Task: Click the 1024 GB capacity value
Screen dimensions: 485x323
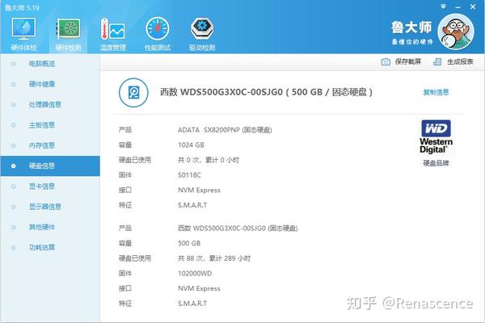Action: (191, 145)
